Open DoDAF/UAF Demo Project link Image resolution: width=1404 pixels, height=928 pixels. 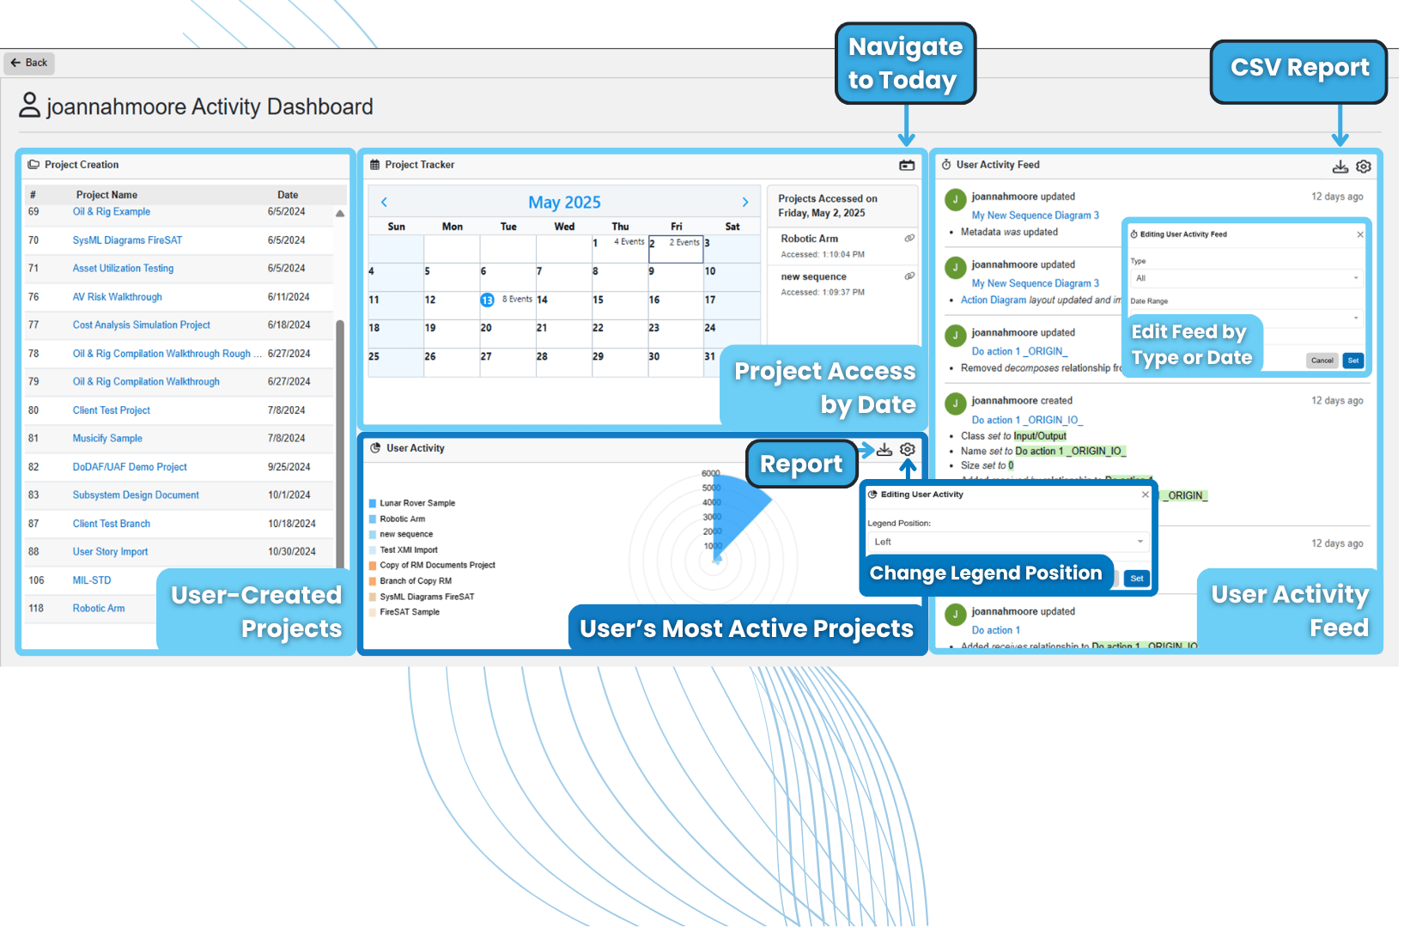pos(130,467)
